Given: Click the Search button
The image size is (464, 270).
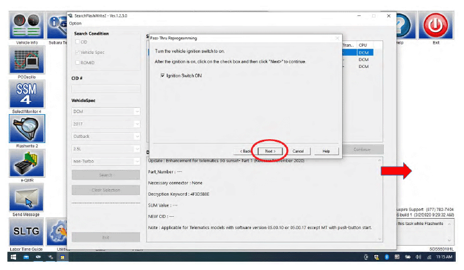Looking at the screenshot, I should pyautogui.click(x=106, y=175).
